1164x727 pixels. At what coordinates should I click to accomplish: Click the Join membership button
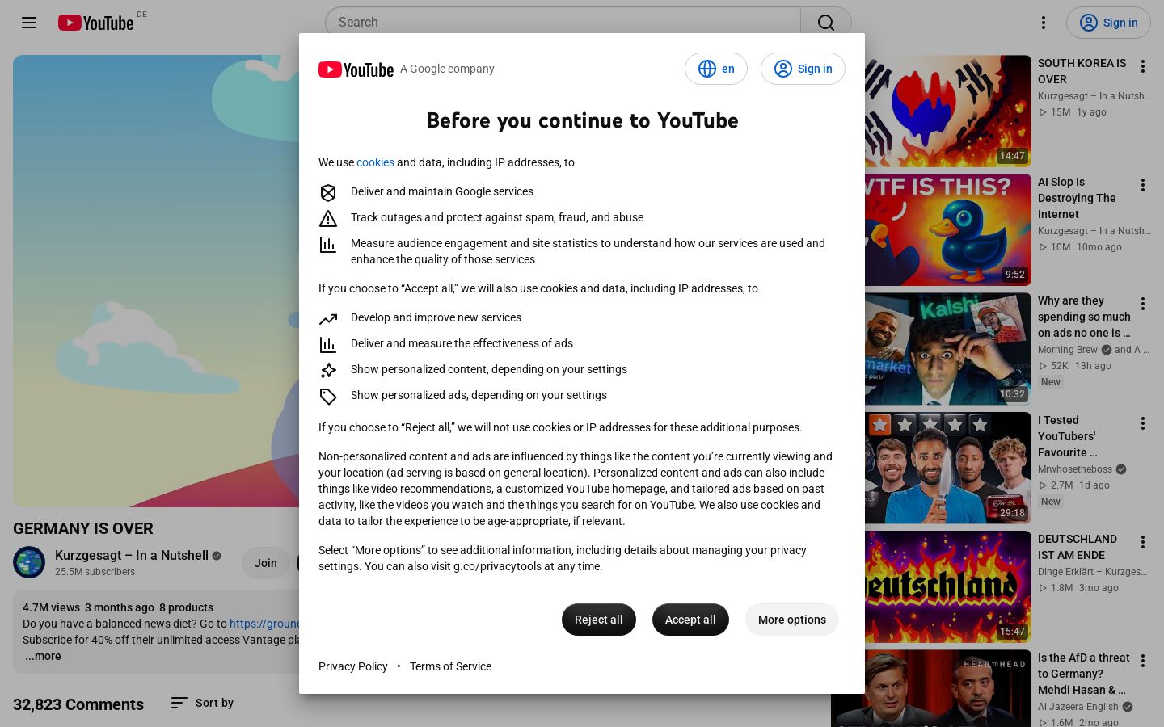tap(266, 563)
